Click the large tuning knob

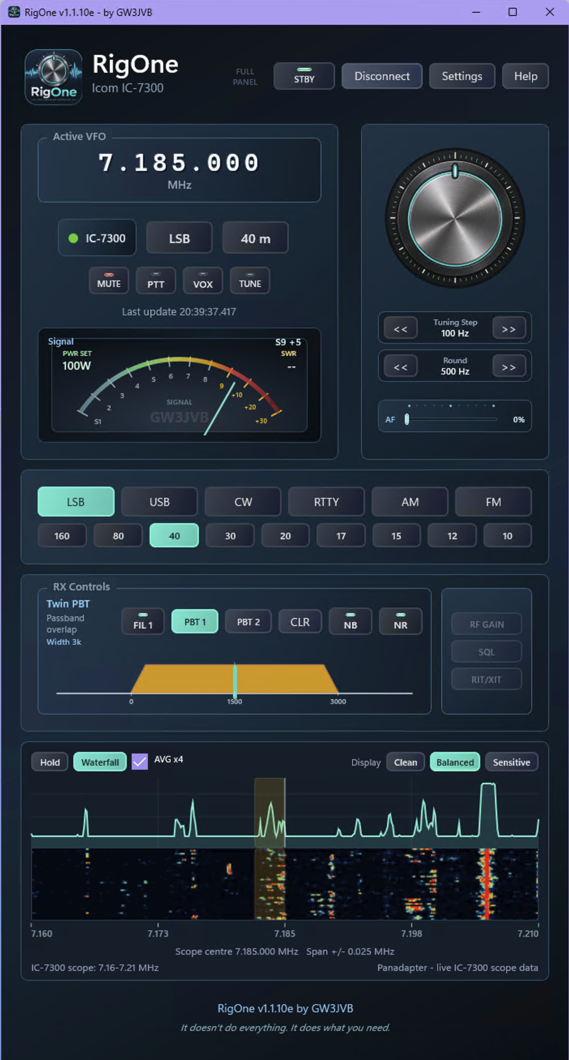455,218
